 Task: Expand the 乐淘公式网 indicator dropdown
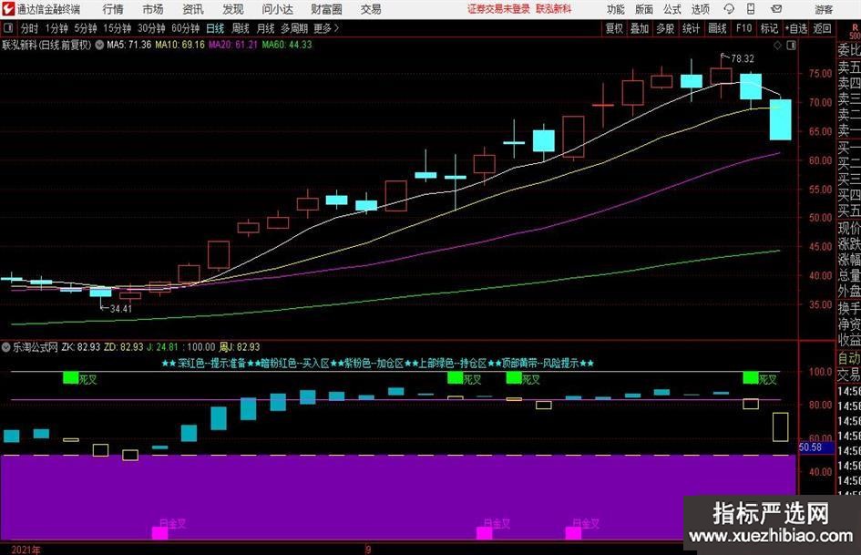(x=6, y=346)
